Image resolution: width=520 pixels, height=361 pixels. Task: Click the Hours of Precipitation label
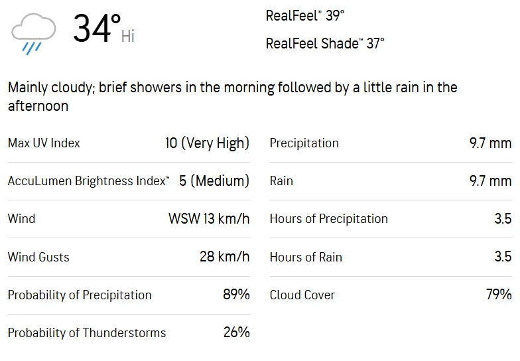(328, 219)
